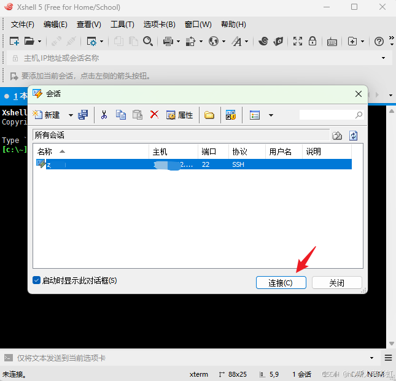Screen dimensions: 396x381
Task: Expand the globe encoding dropdown arrow
Action: coord(223,41)
